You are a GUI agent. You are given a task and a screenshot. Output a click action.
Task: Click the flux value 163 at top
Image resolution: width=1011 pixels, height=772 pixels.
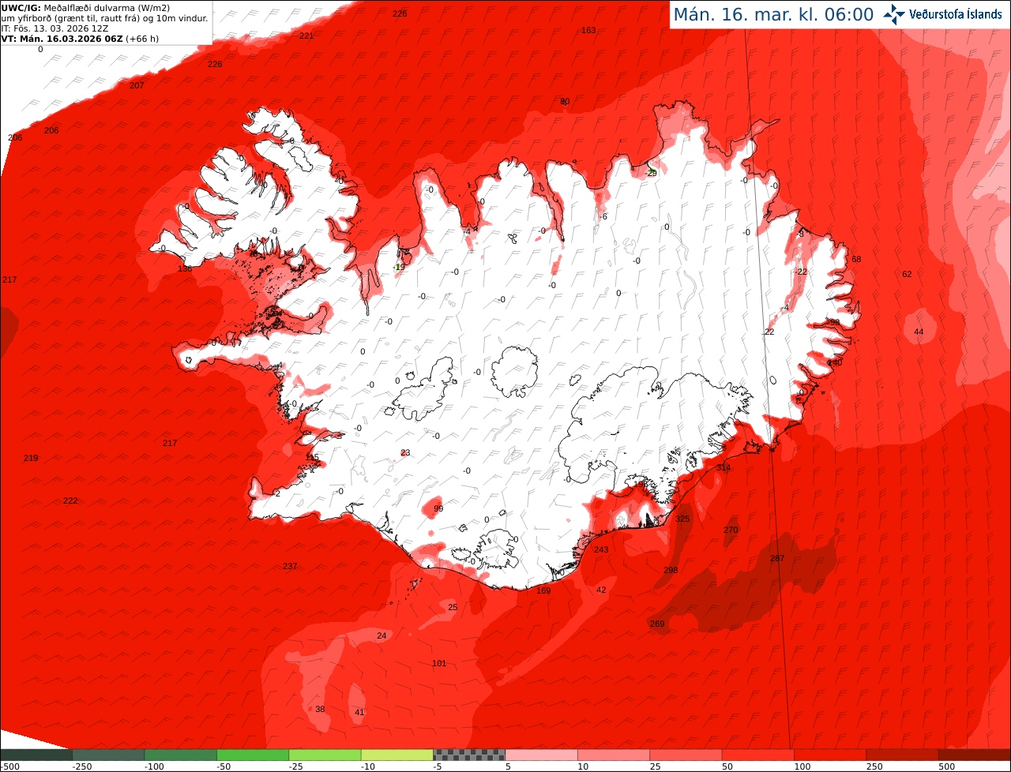pos(588,30)
